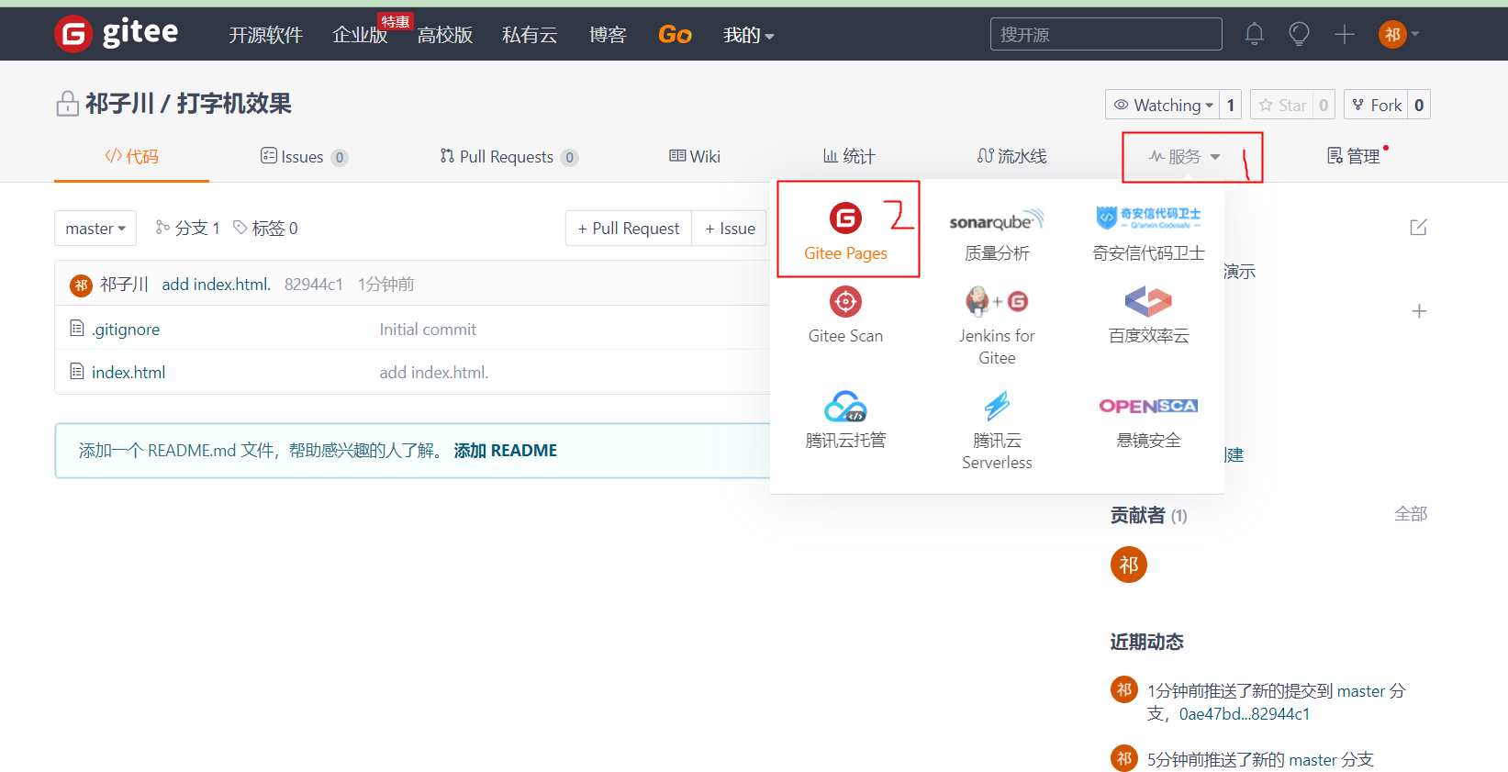Open OpenSCA 悬镜安全 service
The width and height of the screenshot is (1508, 772).
click(1148, 422)
